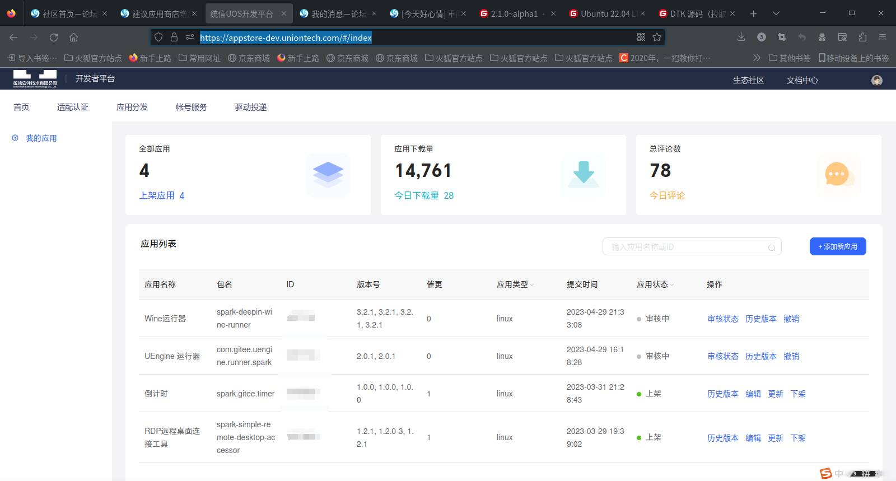Open 历史版本 for Wine运行器

[x=760, y=319]
